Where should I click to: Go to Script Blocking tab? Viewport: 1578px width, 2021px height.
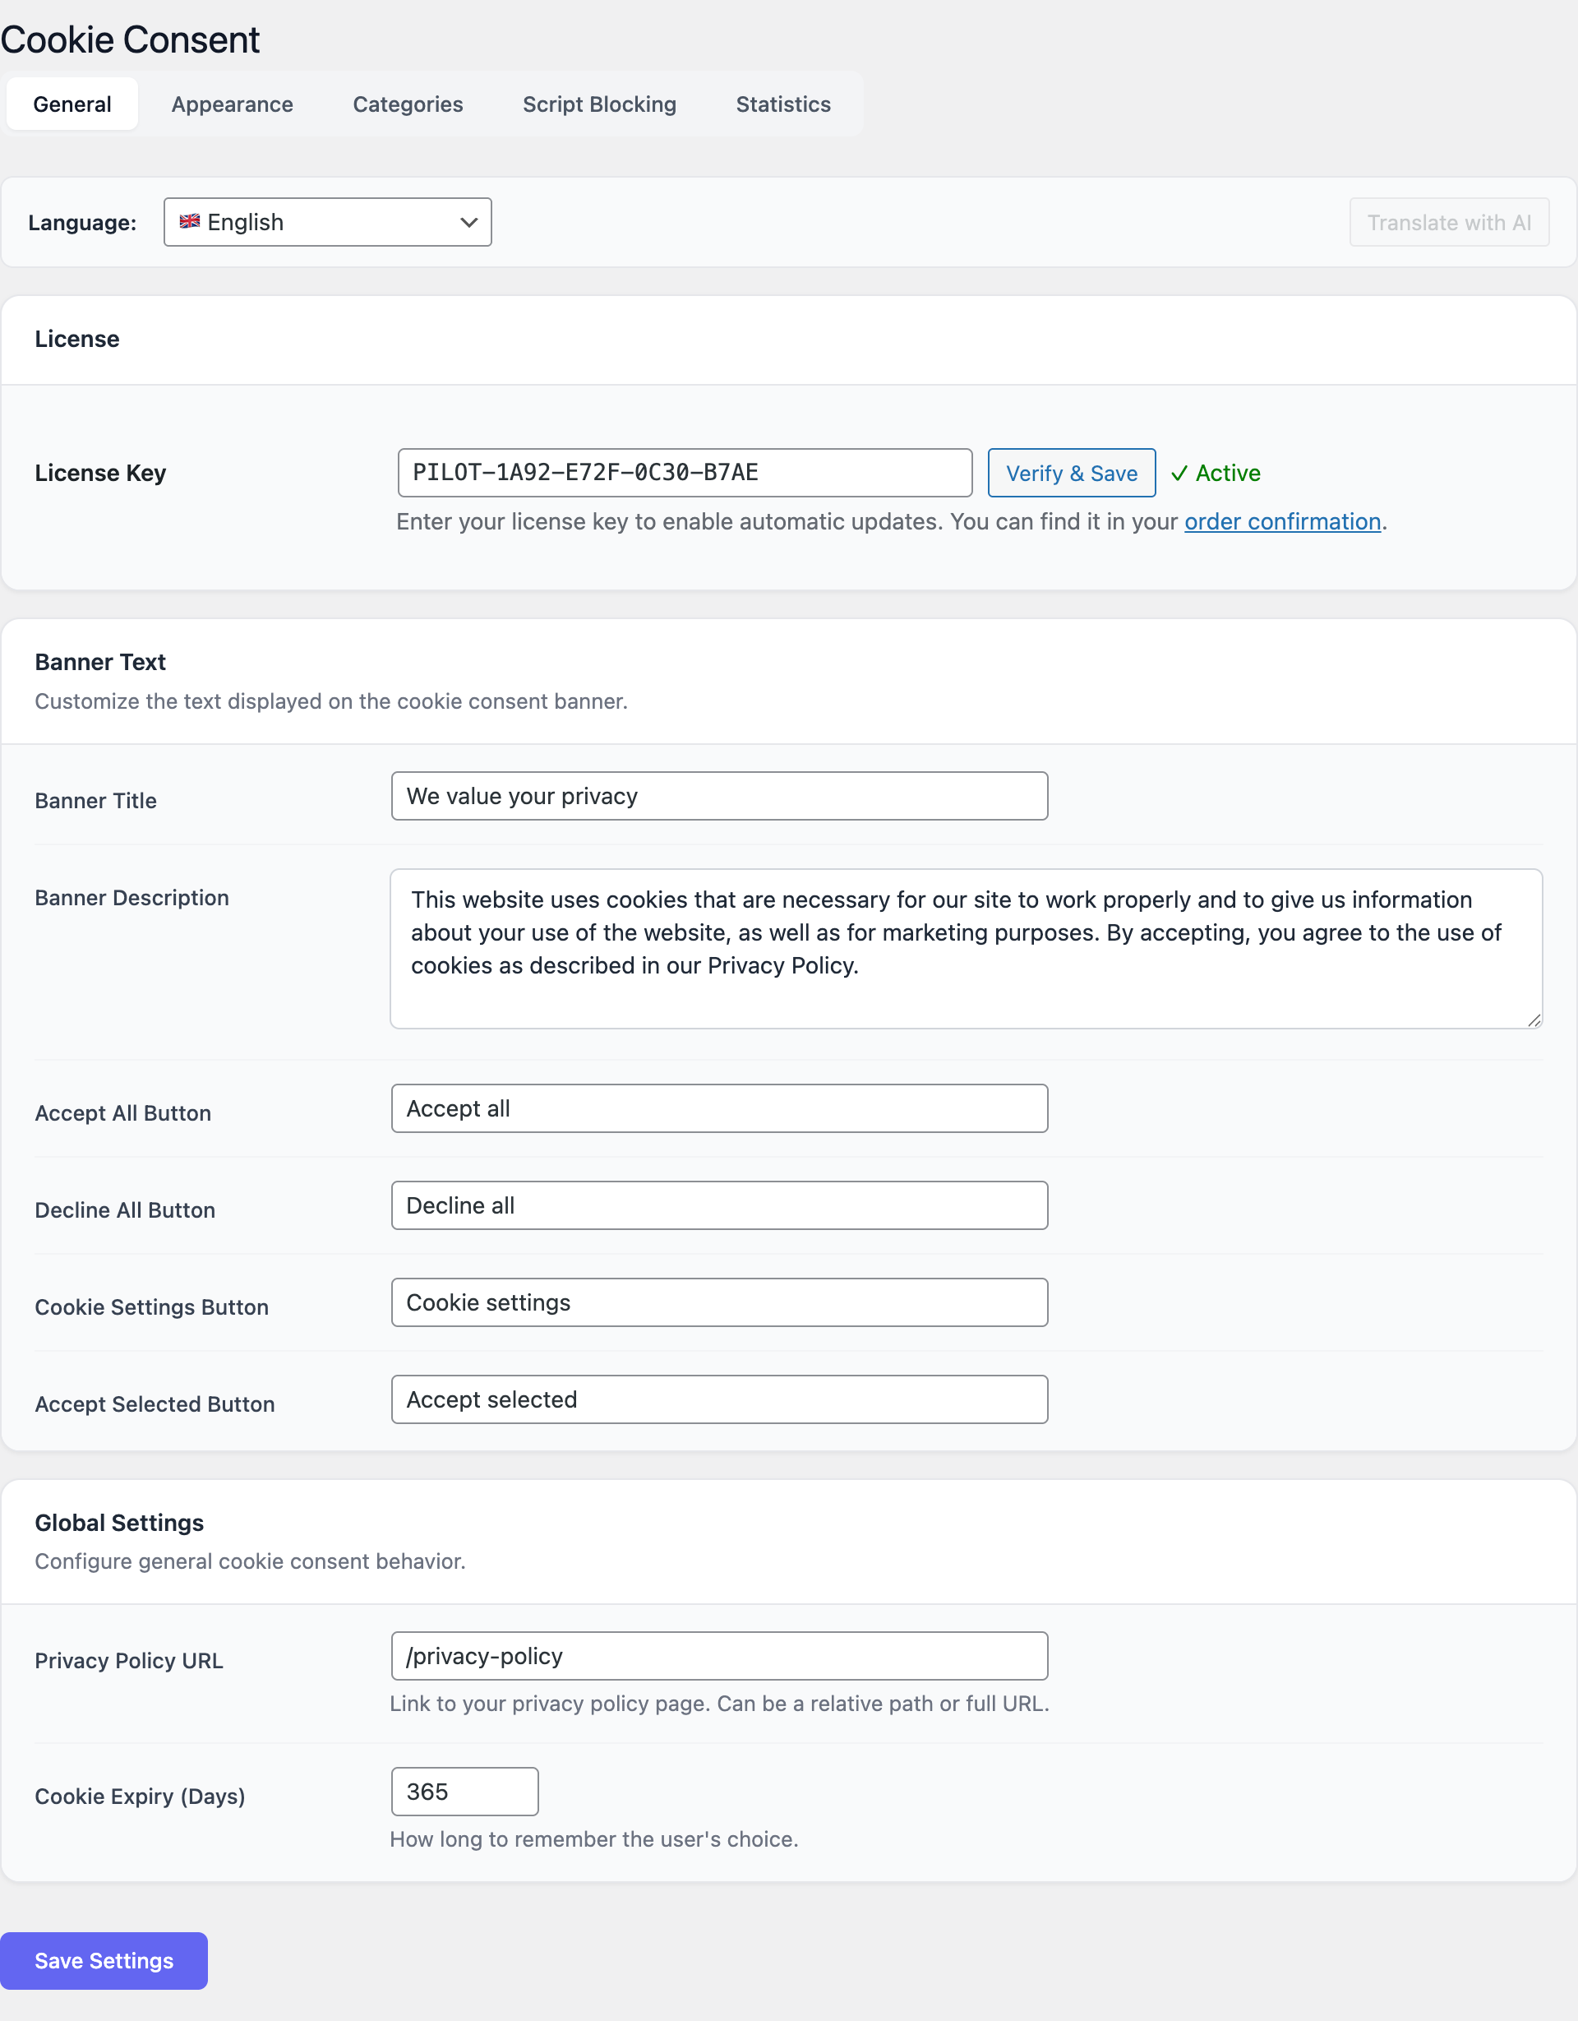599,104
